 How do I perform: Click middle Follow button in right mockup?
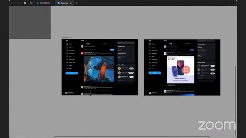click(x=213, y=70)
